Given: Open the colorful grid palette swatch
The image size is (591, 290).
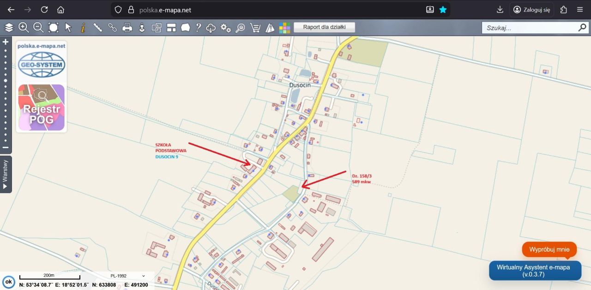Looking at the screenshot, I should (284, 28).
